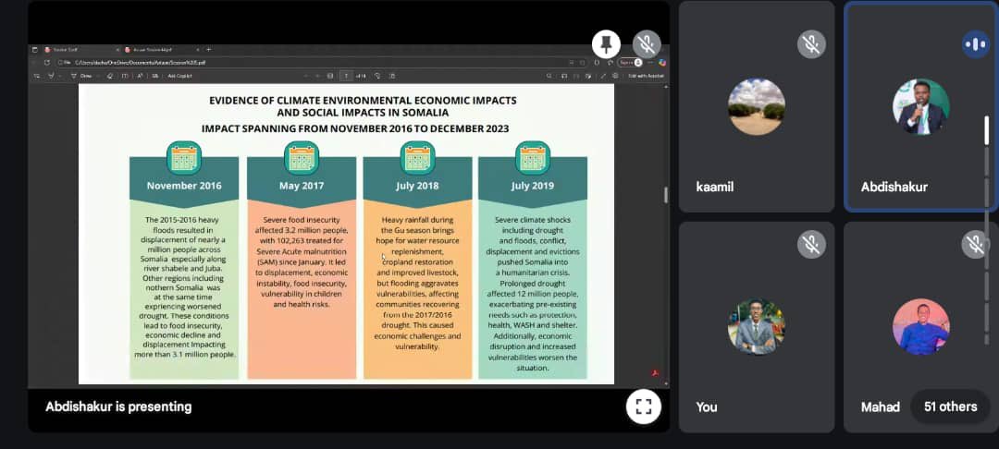Open presentation in full screen
The width and height of the screenshot is (999, 449).
pyautogui.click(x=644, y=407)
